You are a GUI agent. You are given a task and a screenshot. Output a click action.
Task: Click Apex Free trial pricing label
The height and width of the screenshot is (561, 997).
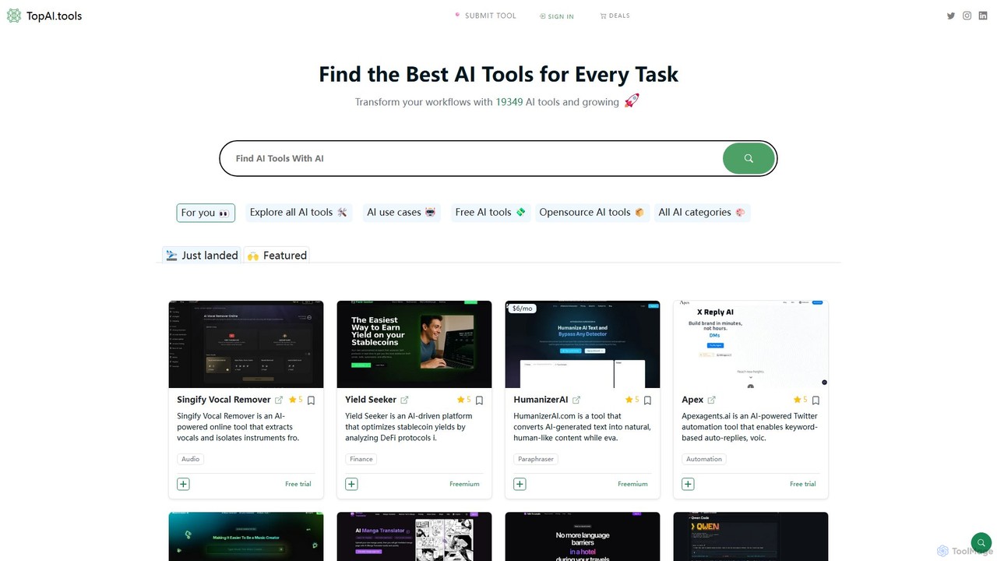click(803, 484)
